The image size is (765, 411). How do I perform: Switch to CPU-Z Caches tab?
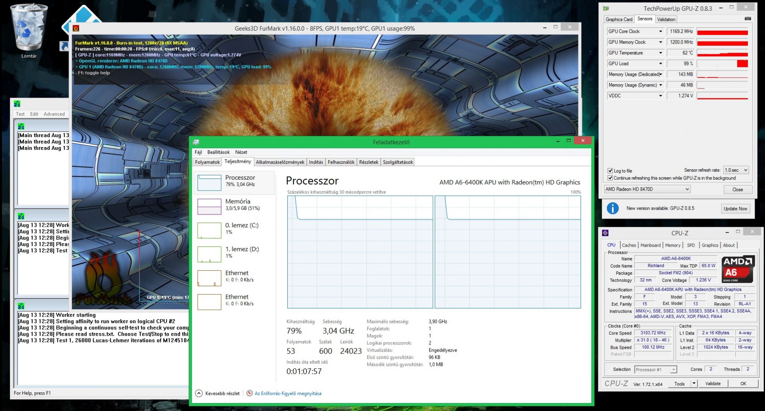tap(629, 245)
